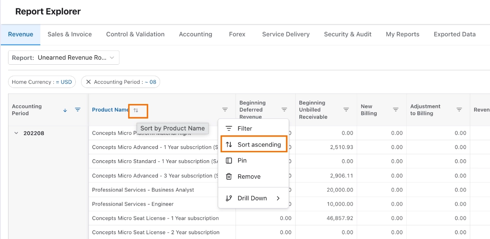This screenshot has height=239, width=490.
Task: Remove the Accounting Period filter chip with X
Action: click(88, 82)
